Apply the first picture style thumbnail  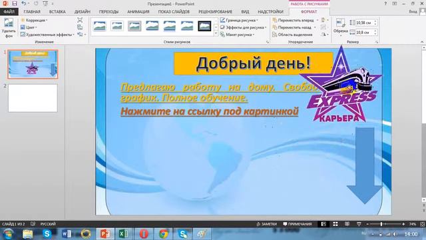pyautogui.click(x=100, y=26)
